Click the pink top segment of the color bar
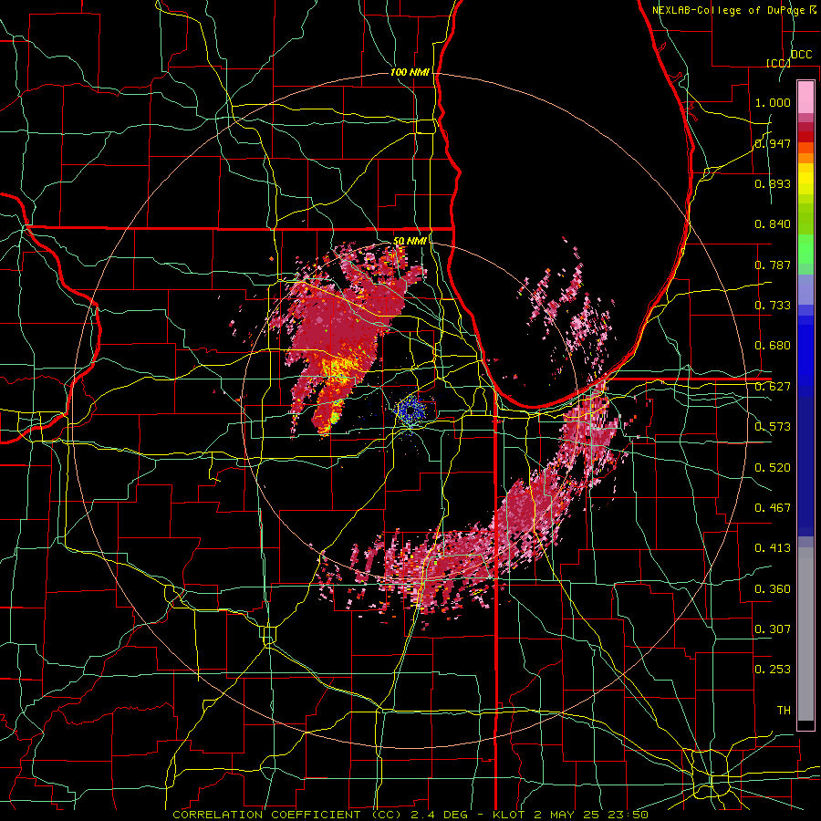 (x=805, y=97)
